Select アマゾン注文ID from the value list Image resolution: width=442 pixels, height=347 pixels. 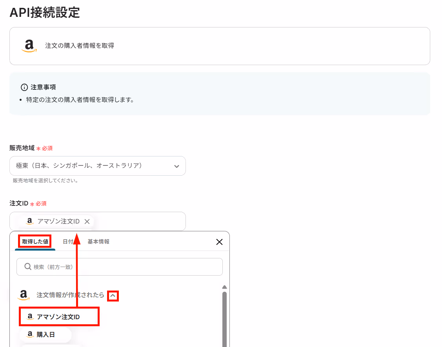(59, 317)
